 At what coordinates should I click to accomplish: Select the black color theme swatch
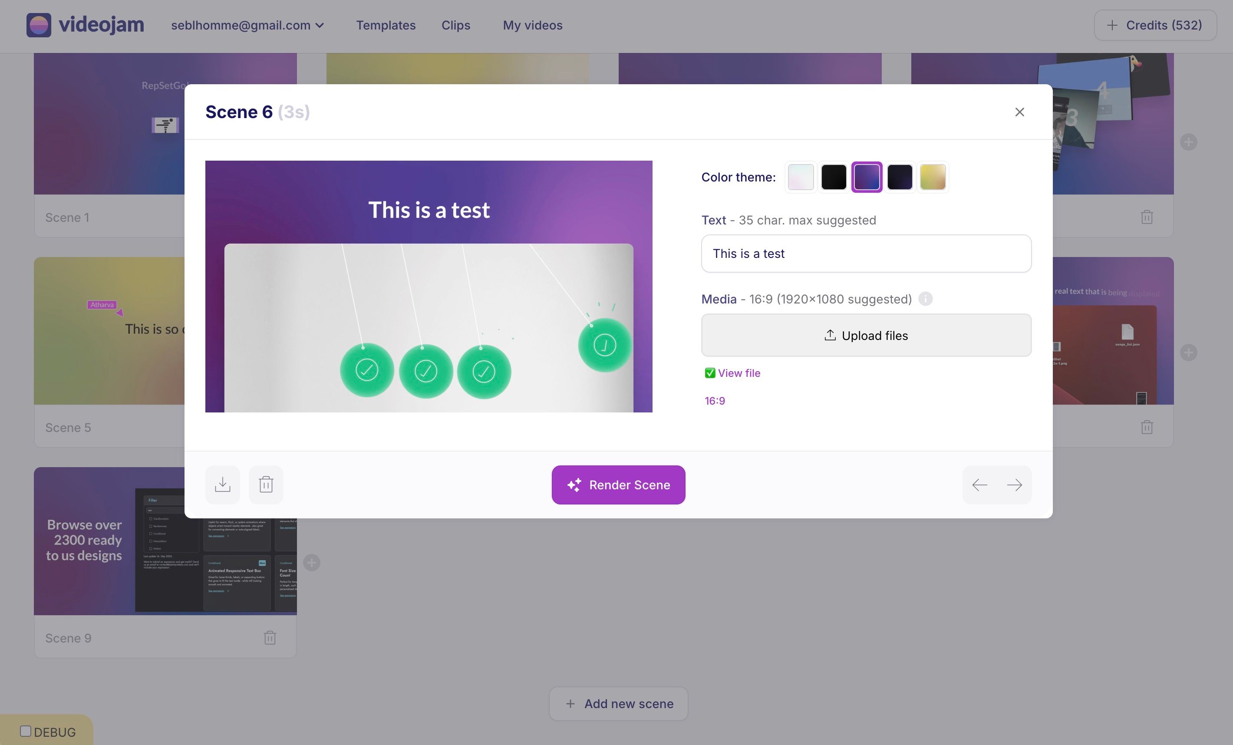coord(834,177)
